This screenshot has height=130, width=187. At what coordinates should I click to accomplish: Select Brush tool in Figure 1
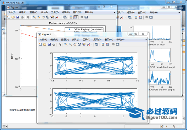pos(57,17)
